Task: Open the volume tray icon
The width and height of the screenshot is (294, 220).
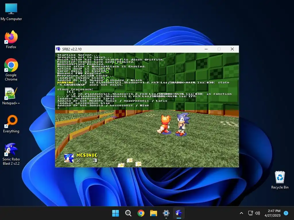Action: coord(258,213)
